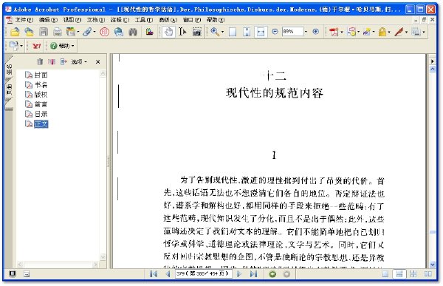The height and width of the screenshot is (286, 443).
Task: Click the Yahoo Y! toolbar icon
Action: 36,46
